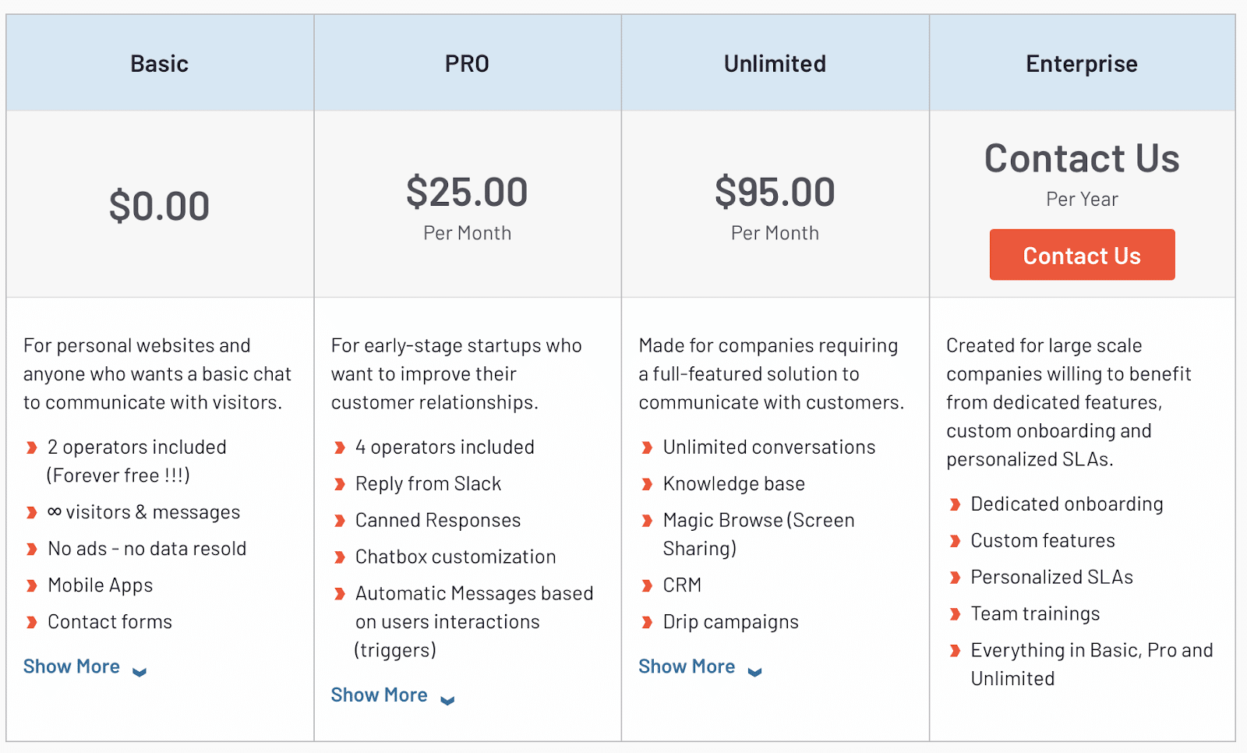Click the chevron arrow beside Unlimited's Show More

[x=754, y=672]
